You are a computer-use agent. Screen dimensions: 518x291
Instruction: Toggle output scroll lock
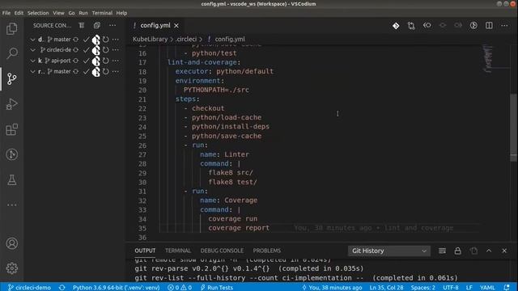coord(457,251)
